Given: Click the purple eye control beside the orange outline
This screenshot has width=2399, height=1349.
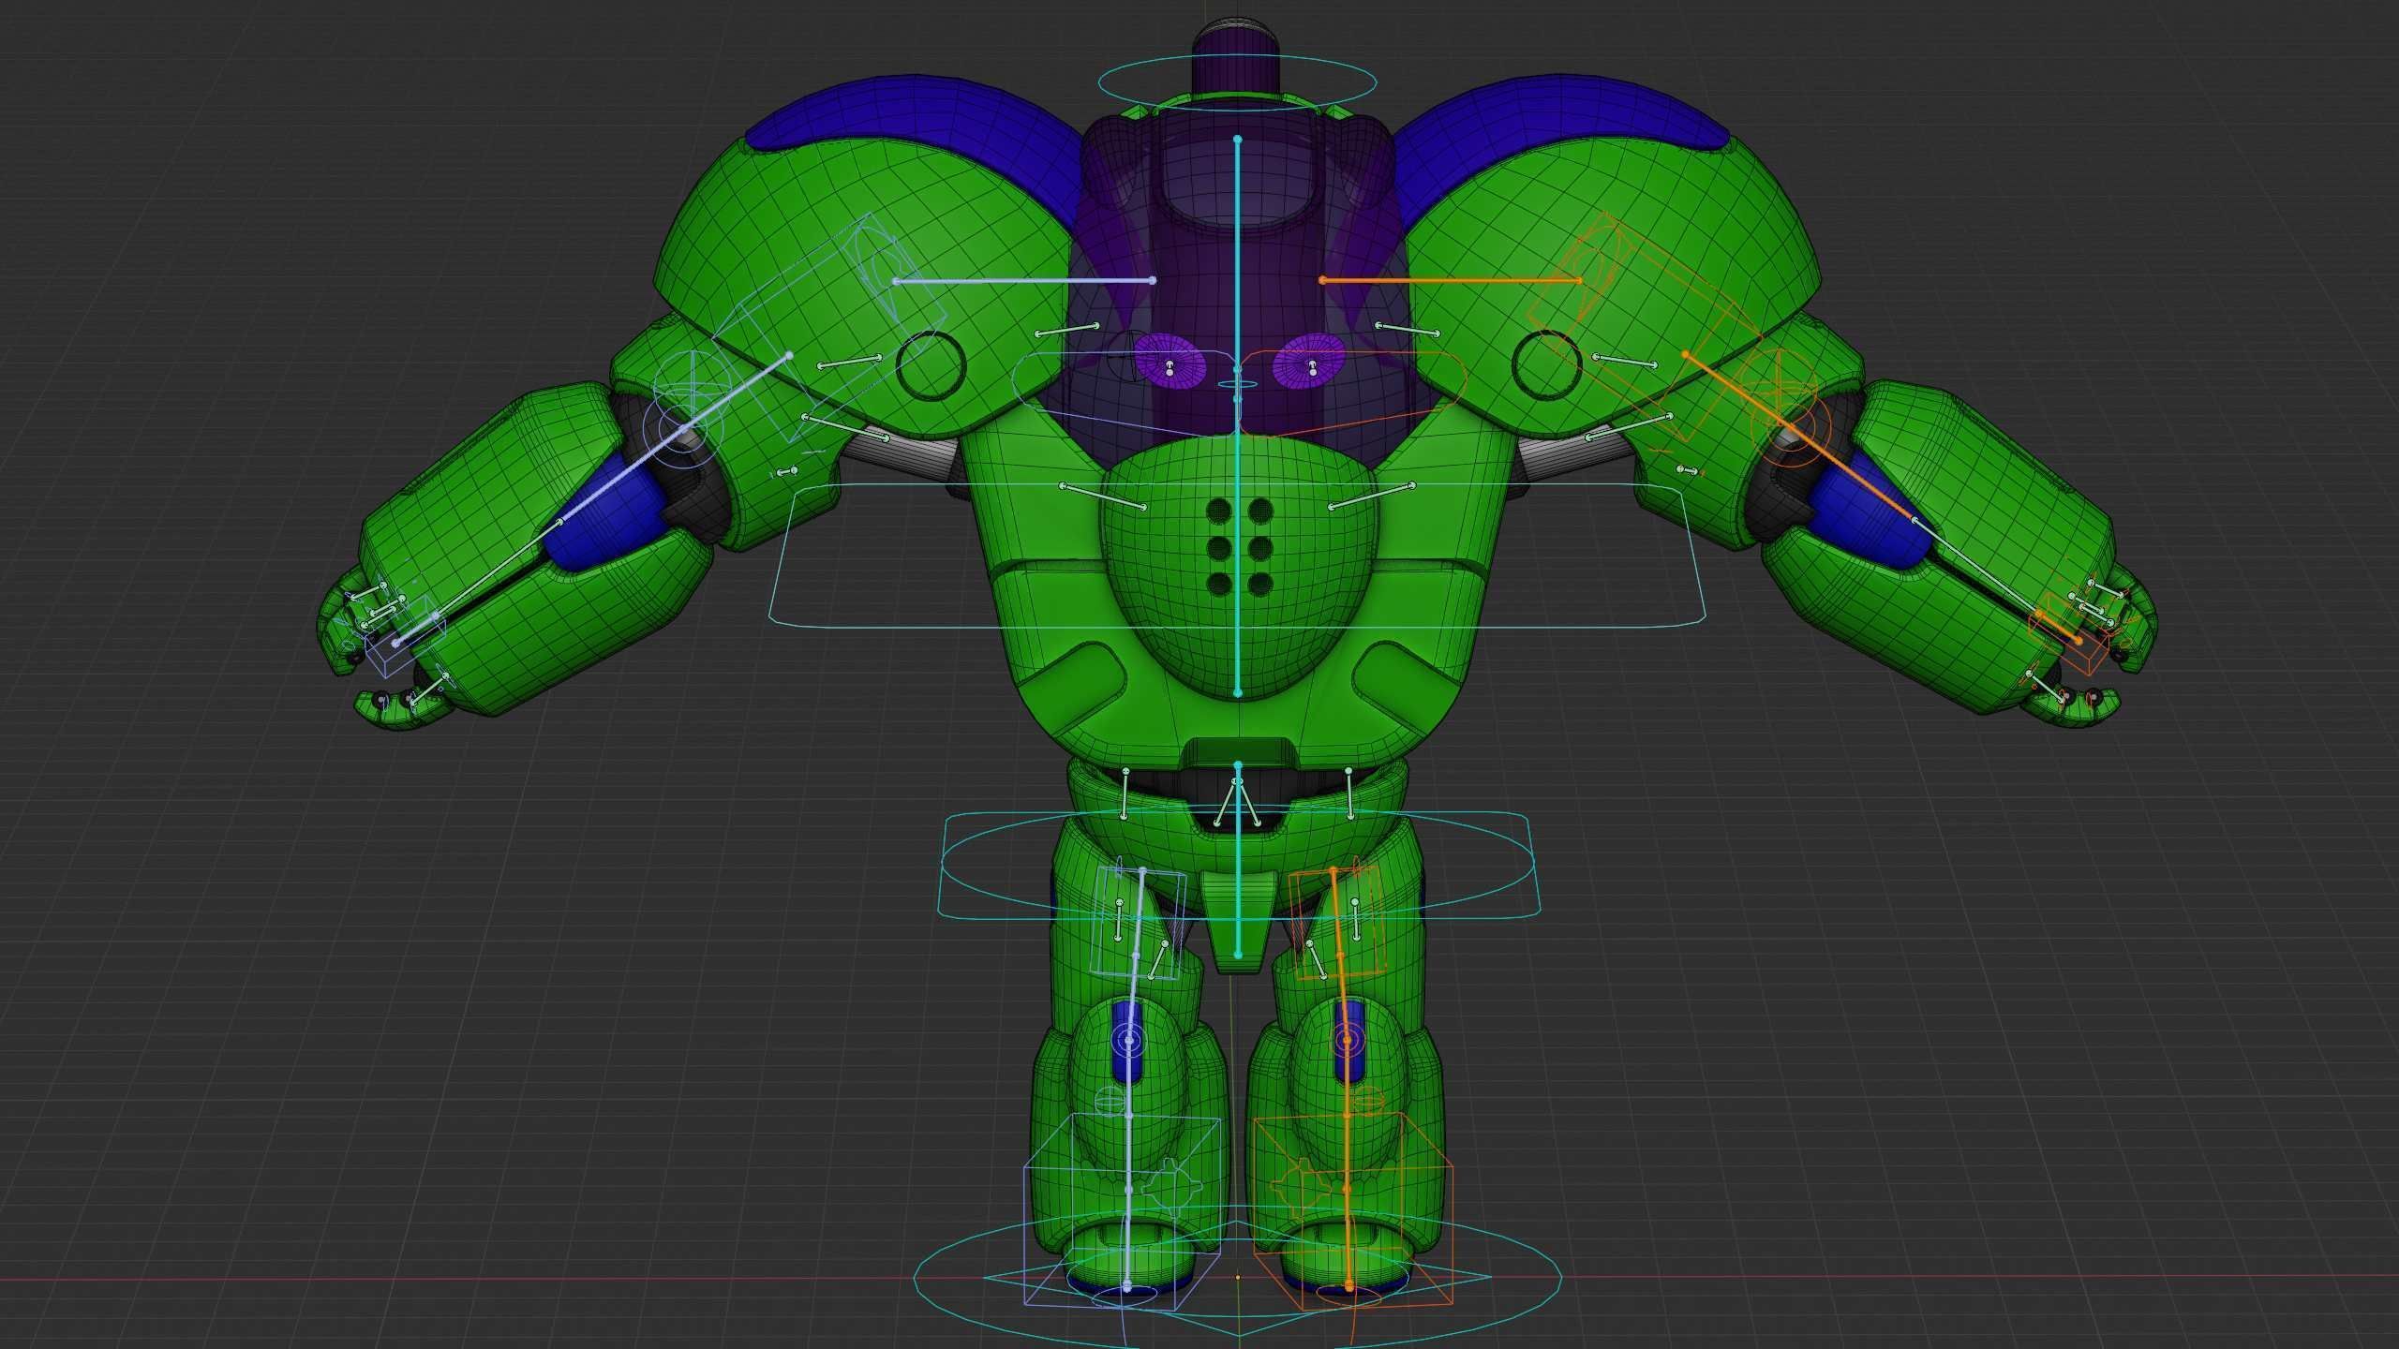Looking at the screenshot, I should (x=1309, y=363).
